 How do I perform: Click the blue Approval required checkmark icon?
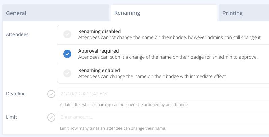[67, 54]
